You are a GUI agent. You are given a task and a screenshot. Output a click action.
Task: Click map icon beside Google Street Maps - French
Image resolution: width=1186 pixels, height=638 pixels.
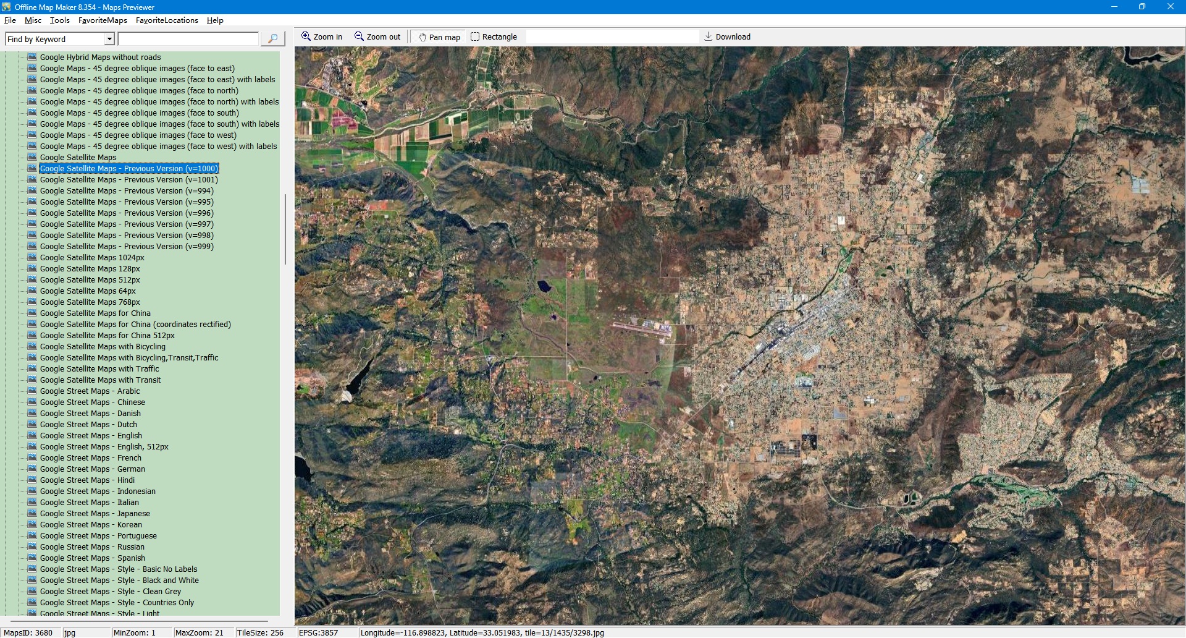(x=32, y=457)
